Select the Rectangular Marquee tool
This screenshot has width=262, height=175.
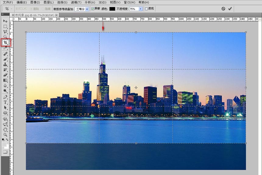[5, 26]
